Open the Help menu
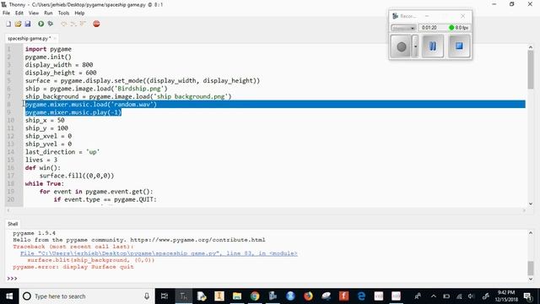Screen dimensions: 540x304 (x=79, y=14)
